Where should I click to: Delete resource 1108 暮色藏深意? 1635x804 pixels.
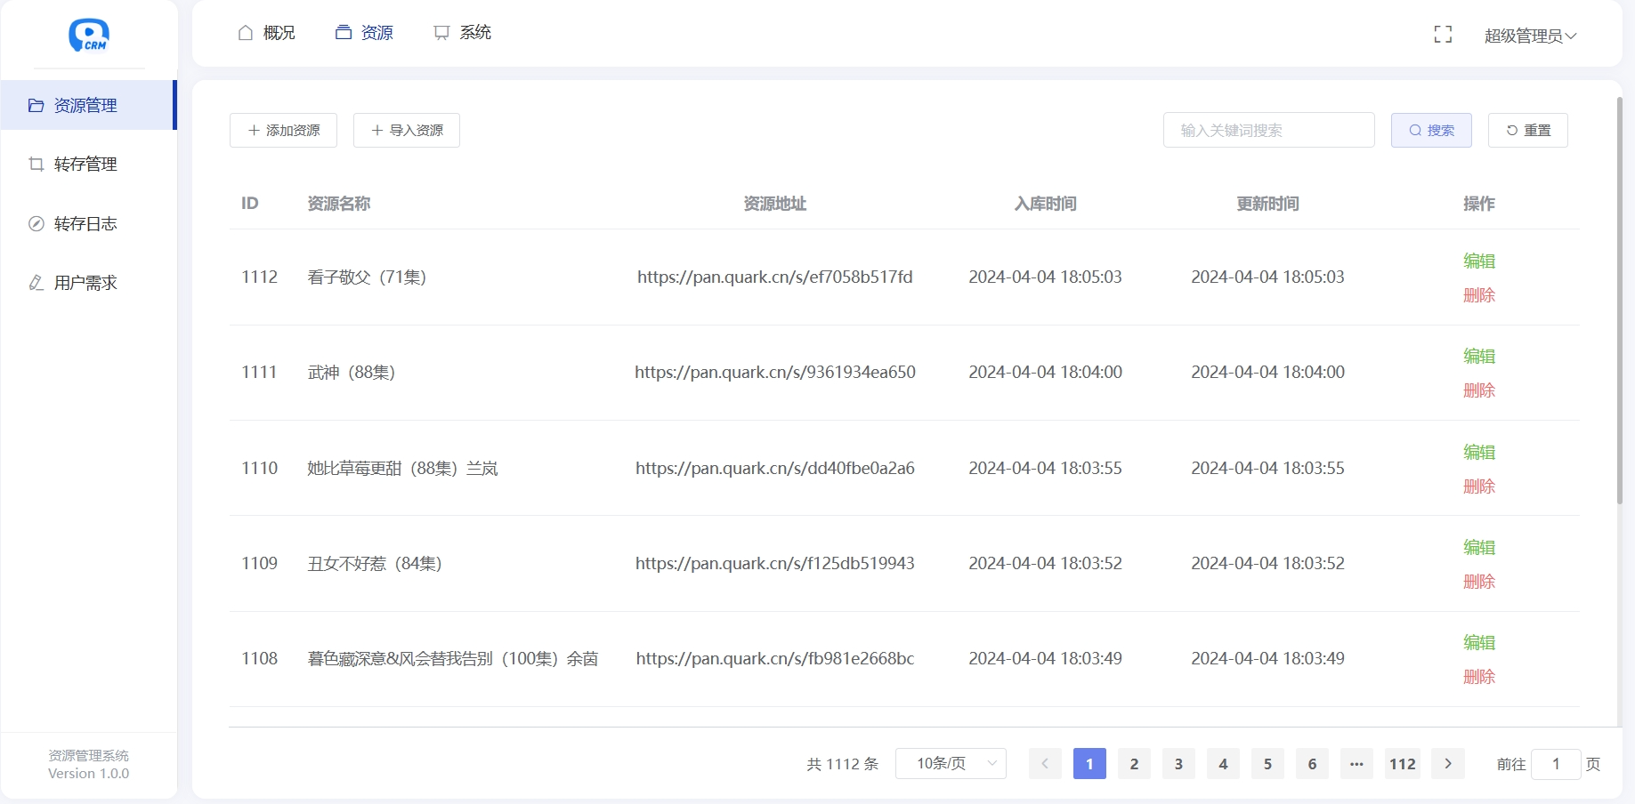[x=1479, y=676]
